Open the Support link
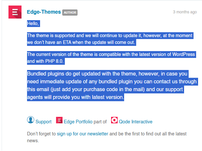Viewport: 202px width, 151px height. (43, 122)
